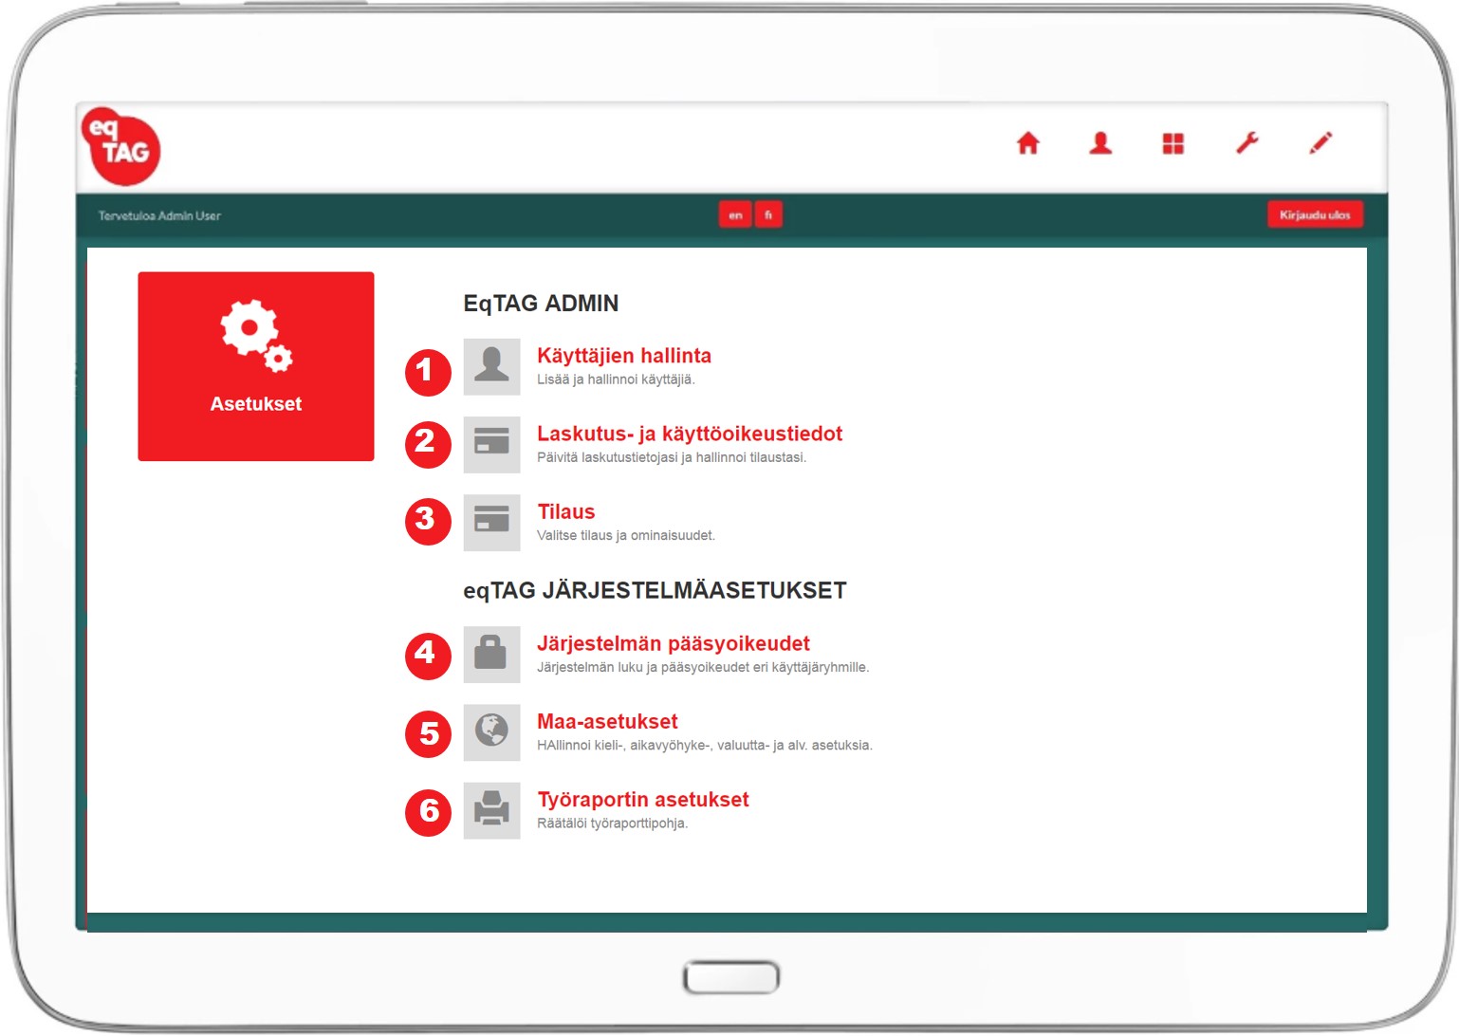This screenshot has width=1459, height=1036.
Task: Click the text 'Lisää ja hallinnoi käyttäjiä.'
Action: tap(616, 379)
